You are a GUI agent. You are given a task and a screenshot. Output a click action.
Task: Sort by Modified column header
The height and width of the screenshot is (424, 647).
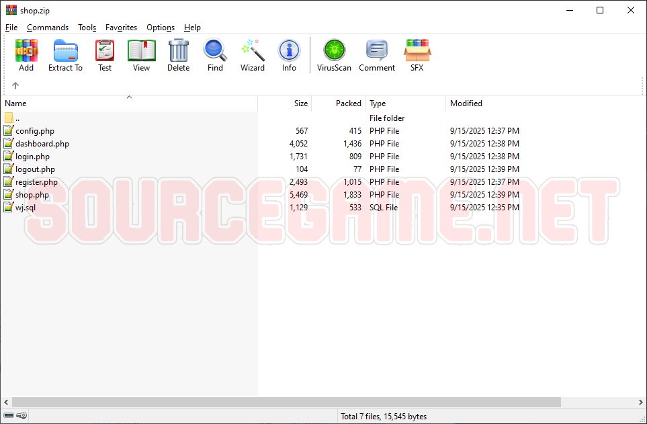tap(466, 103)
